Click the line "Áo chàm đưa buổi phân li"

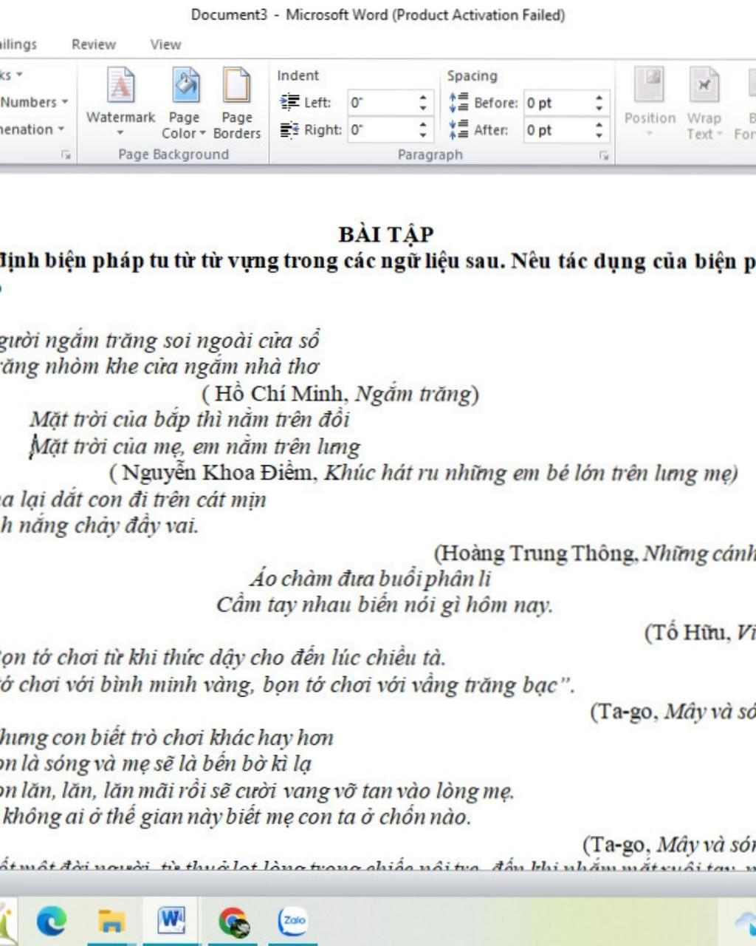[x=370, y=579]
